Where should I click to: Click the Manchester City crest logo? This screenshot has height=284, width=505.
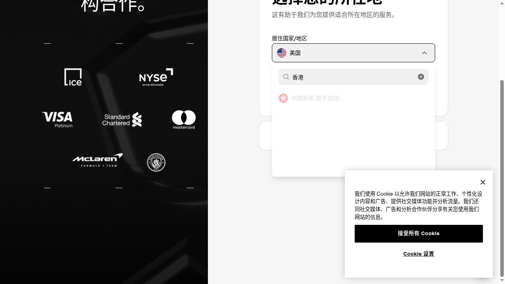(x=156, y=163)
